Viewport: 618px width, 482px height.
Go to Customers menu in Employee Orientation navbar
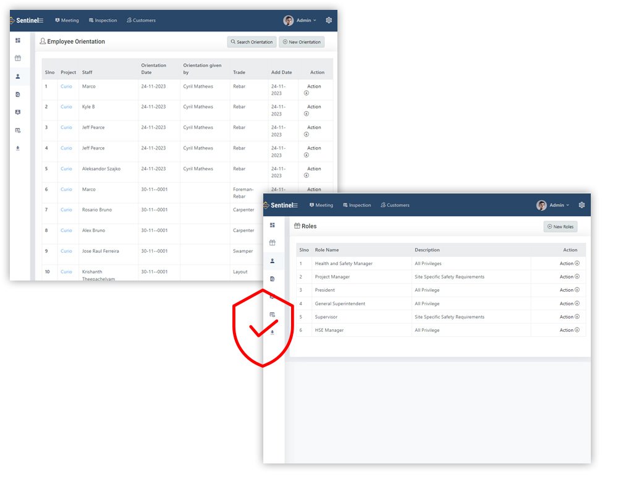coord(141,20)
